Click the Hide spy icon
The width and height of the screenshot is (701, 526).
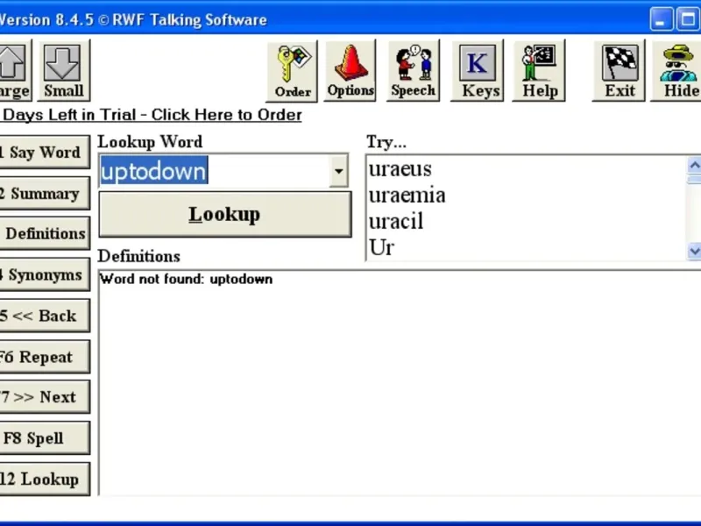click(676, 71)
